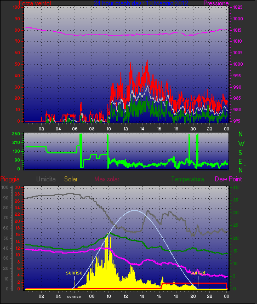Click the yellow "sunrise" marker label inside graph

pyautogui.click(x=74, y=273)
